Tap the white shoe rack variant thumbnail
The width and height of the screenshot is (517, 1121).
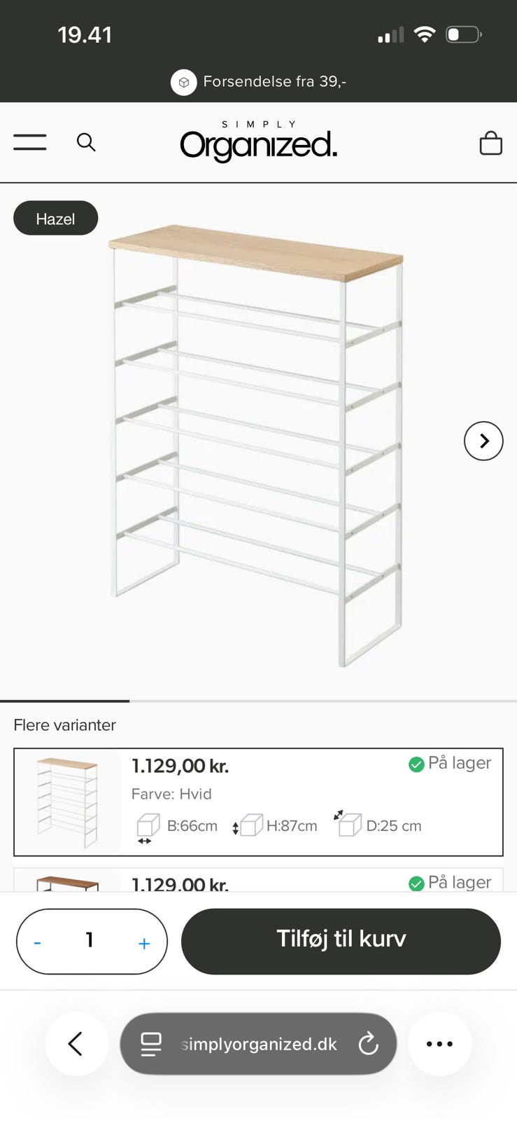[x=68, y=802]
